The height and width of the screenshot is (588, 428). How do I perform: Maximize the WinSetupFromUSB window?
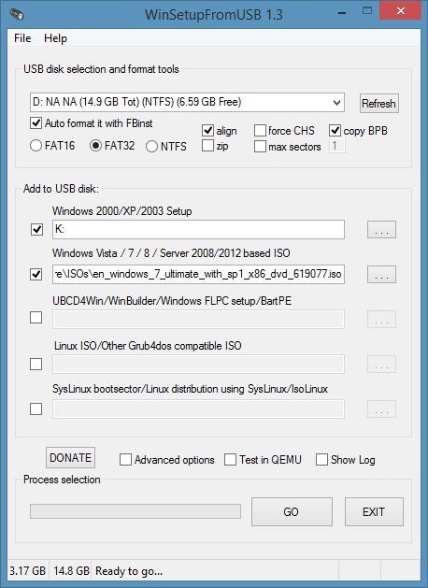367,11
